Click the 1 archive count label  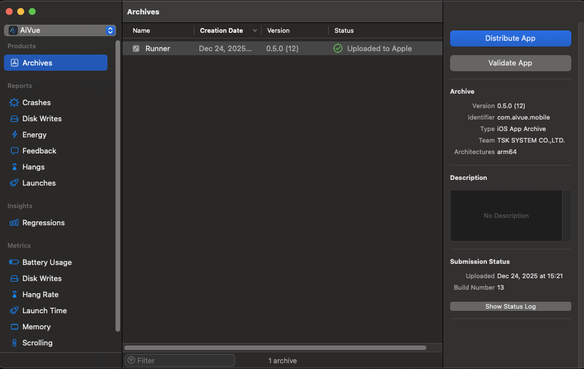(x=282, y=361)
